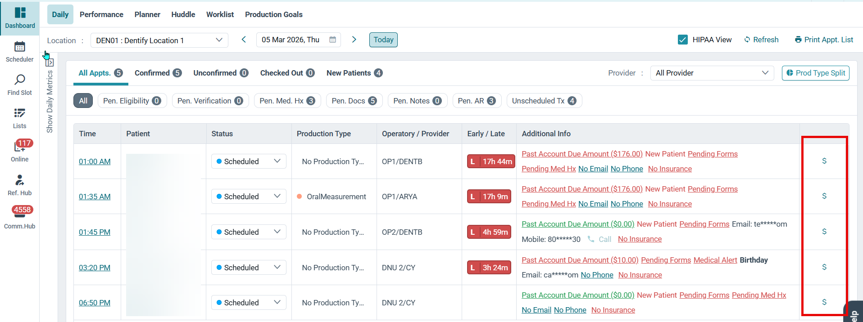Expand the All Provider dropdown

(x=712, y=73)
